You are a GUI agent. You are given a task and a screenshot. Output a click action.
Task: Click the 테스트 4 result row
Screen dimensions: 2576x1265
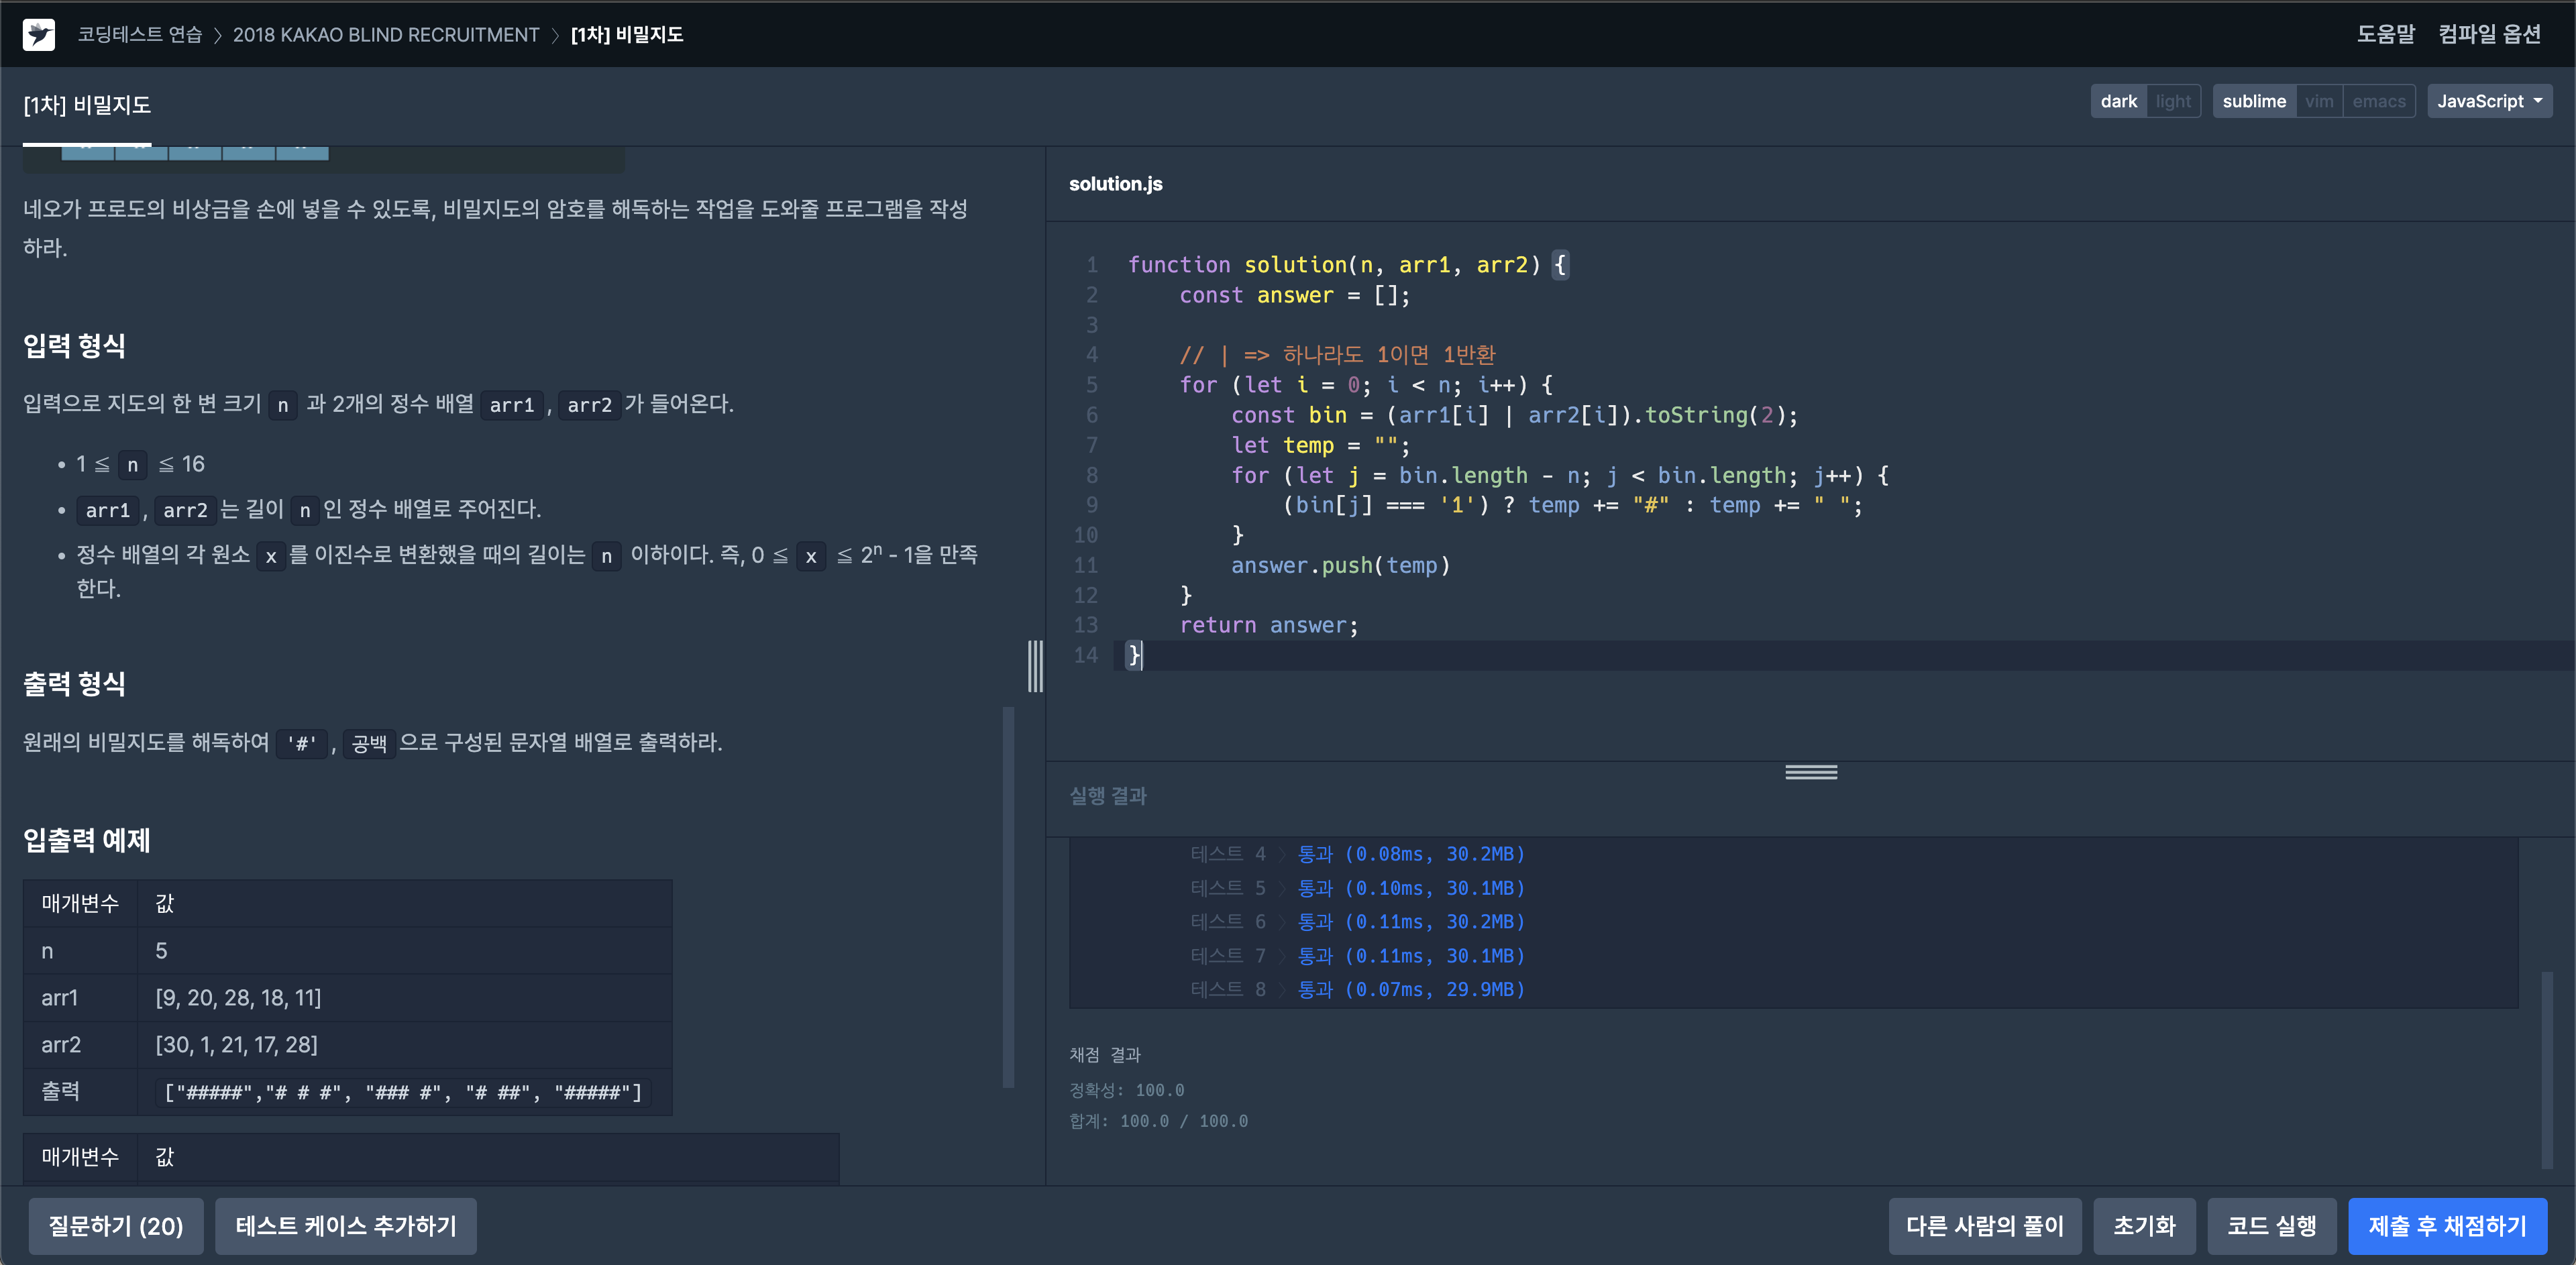(x=1357, y=854)
